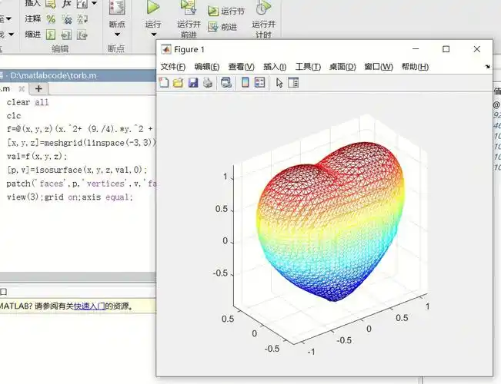The width and height of the screenshot is (501, 384).
Task: Click the '[p,v]=isosurface(x,y,z,val,0);' line
Action: [x=77, y=170]
